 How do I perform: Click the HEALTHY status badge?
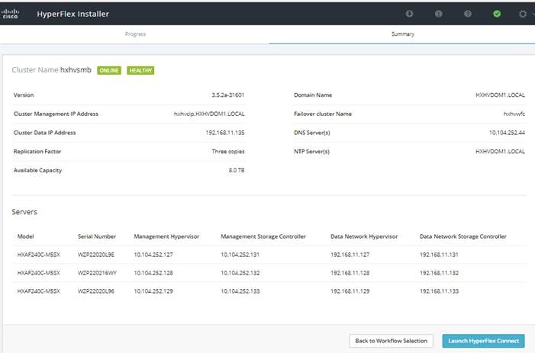click(140, 71)
